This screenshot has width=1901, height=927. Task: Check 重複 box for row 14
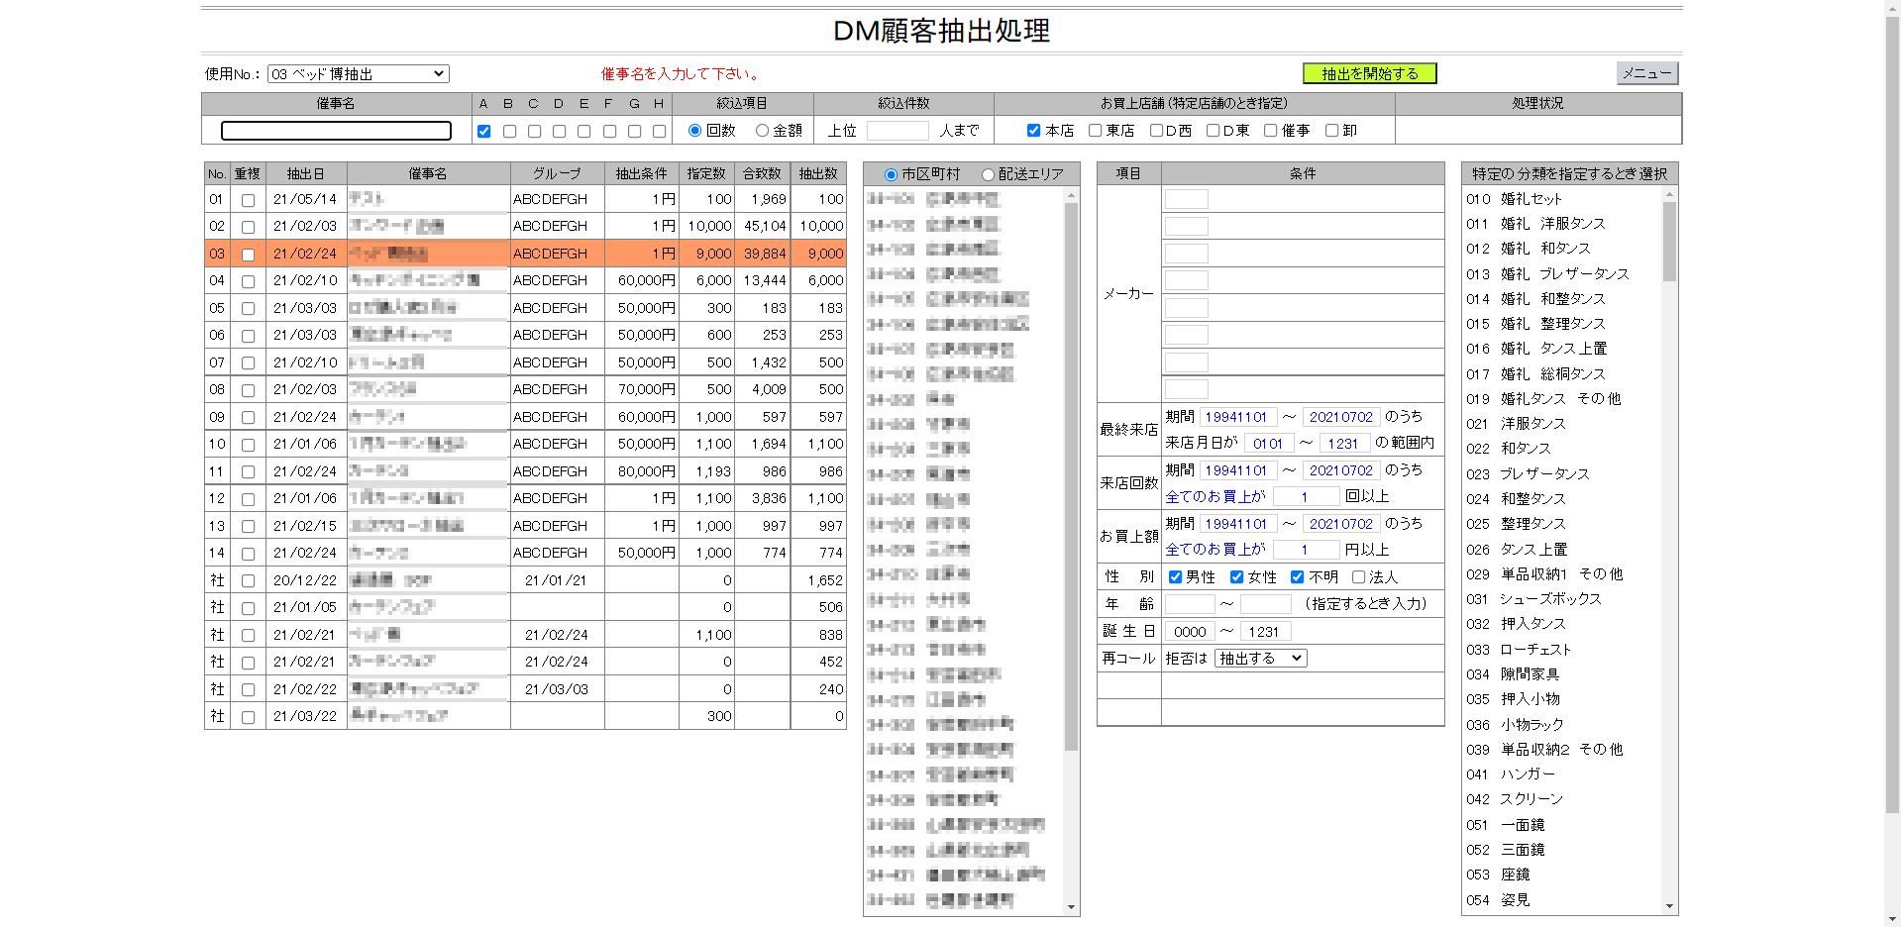point(248,554)
